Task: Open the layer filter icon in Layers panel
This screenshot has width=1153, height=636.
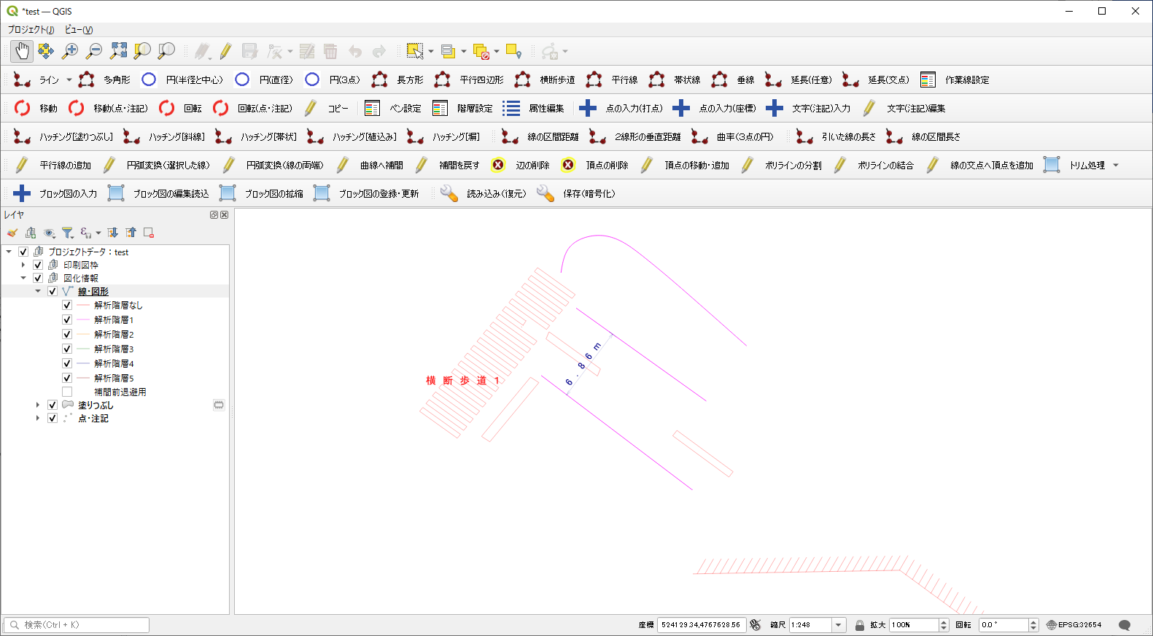Action: point(67,233)
